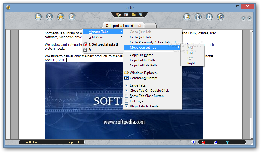Click the blue letter A status icon
The height and width of the screenshot is (153, 261).
pos(215,142)
